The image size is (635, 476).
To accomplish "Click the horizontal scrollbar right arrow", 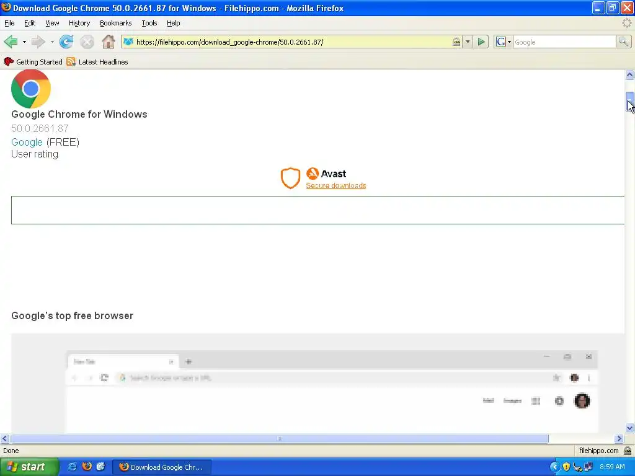I will (x=619, y=438).
